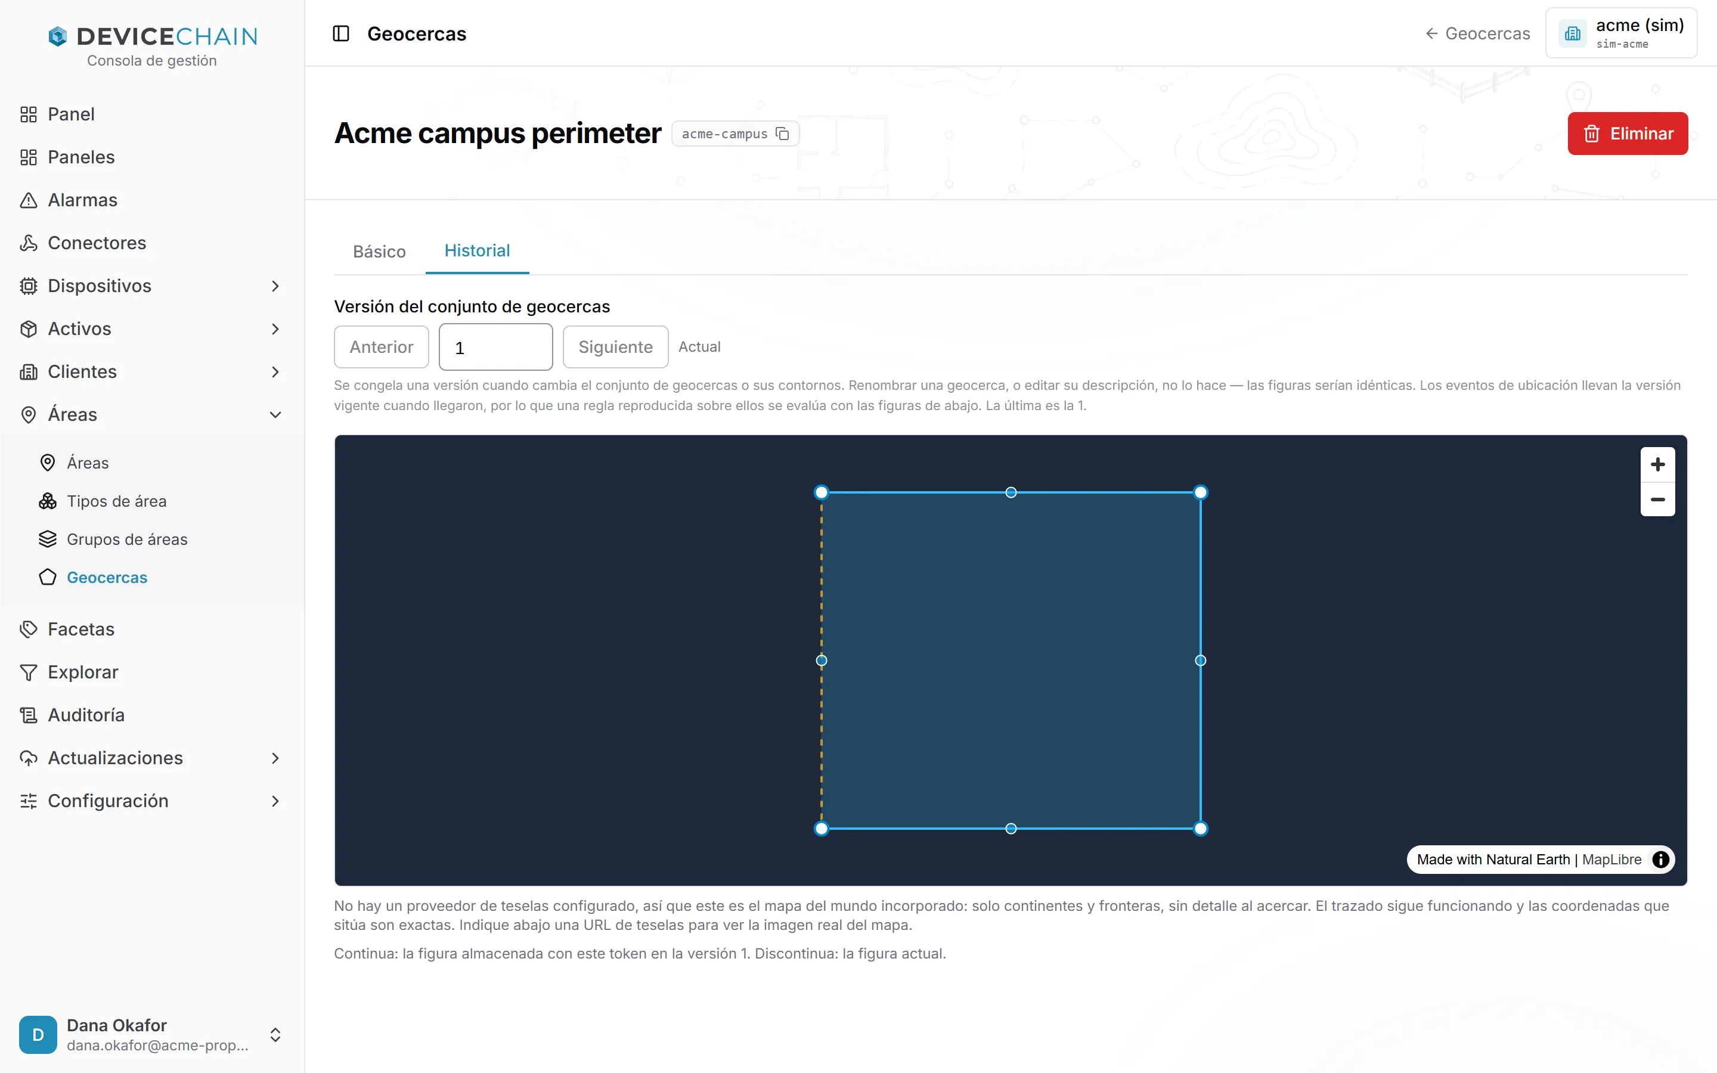The image size is (1717, 1073).
Task: Click the Siguiente version button
Action: click(x=615, y=347)
